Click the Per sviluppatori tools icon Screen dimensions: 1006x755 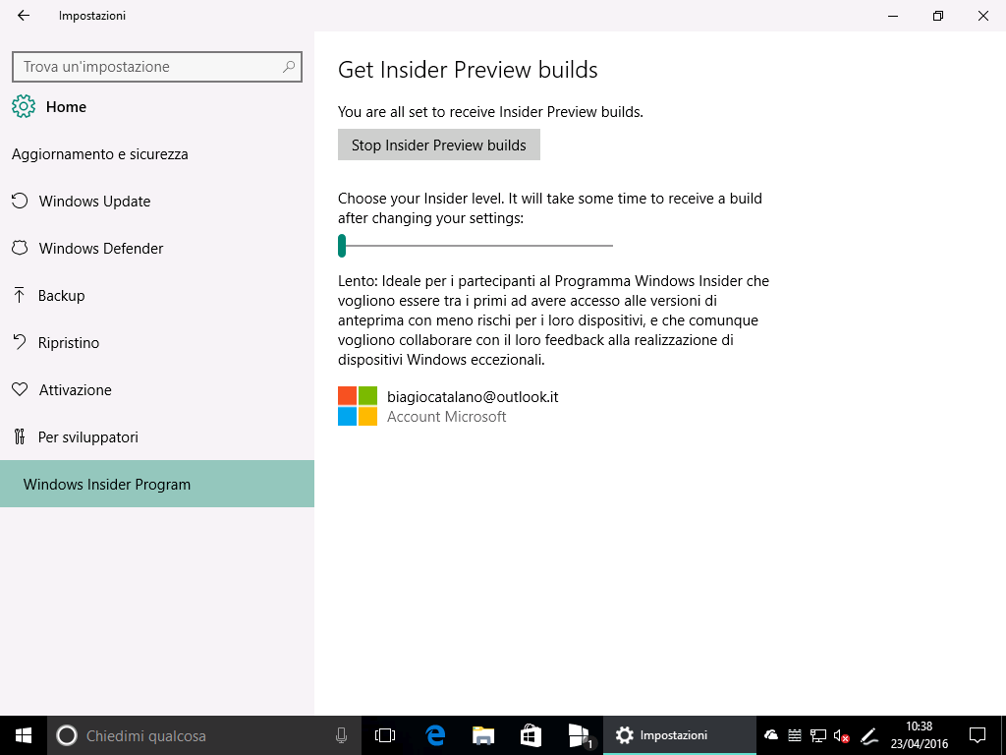(20, 437)
